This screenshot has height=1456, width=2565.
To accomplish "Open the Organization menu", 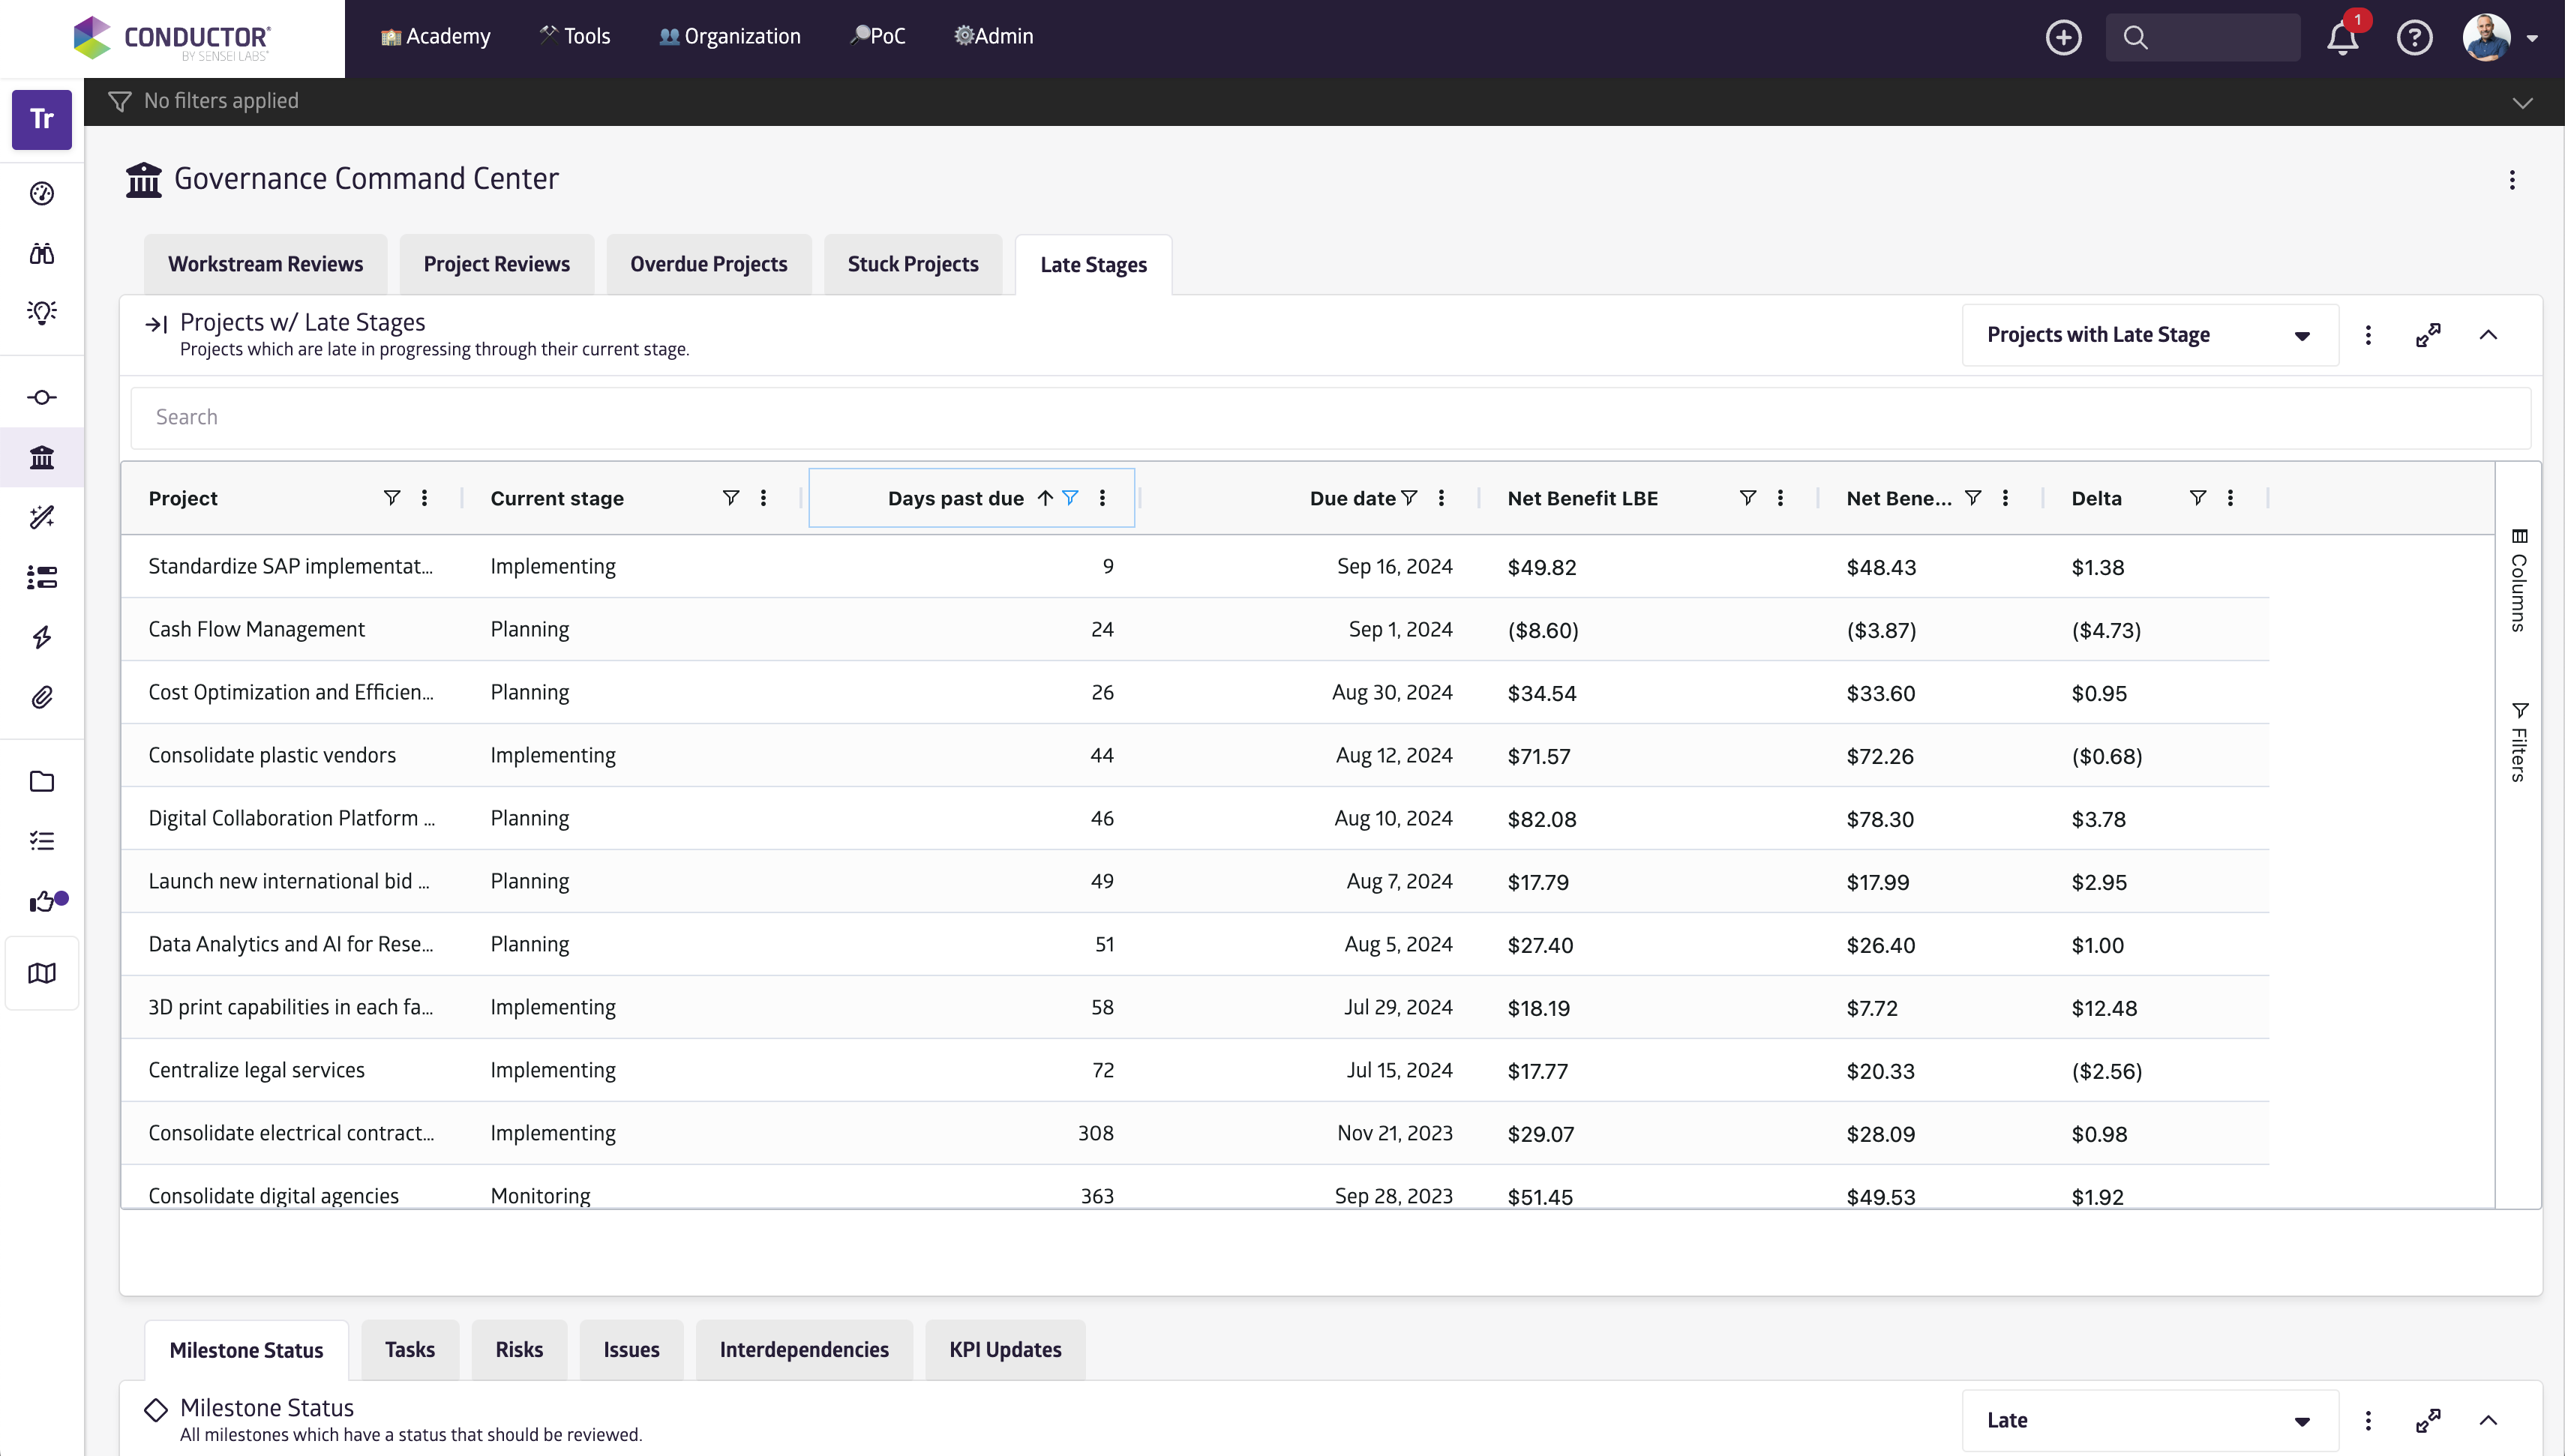I will point(730,37).
